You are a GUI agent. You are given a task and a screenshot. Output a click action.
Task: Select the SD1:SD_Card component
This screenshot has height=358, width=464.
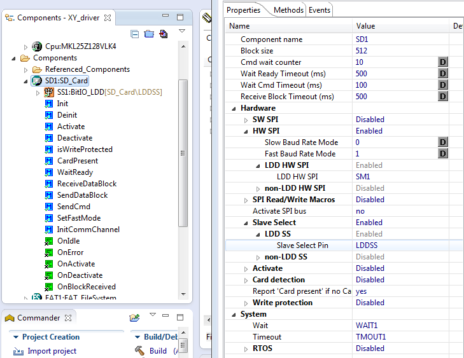click(x=60, y=80)
